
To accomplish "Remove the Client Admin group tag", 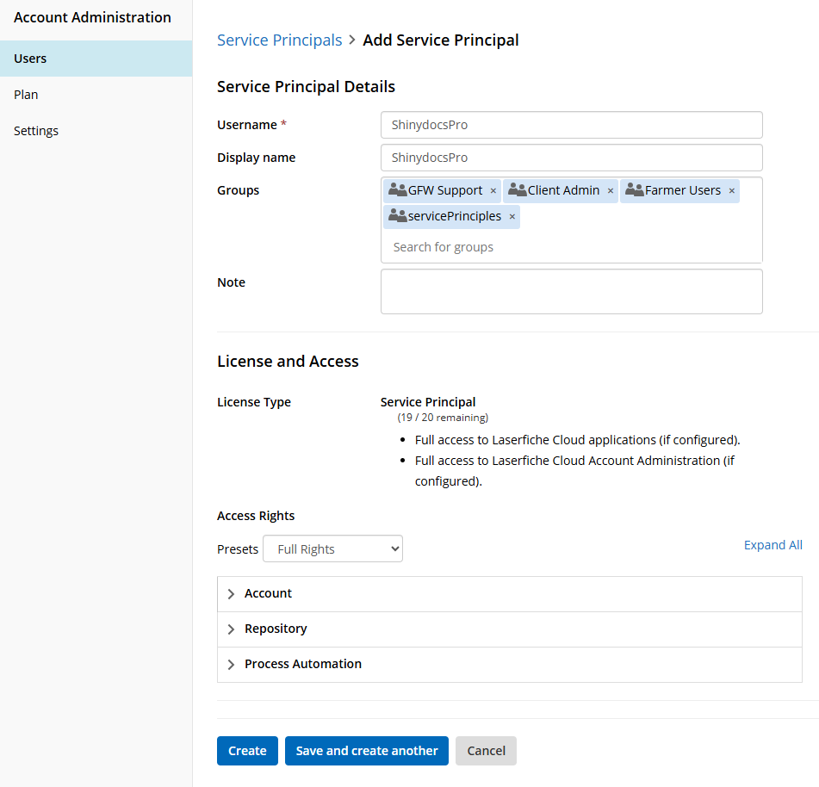I will tap(611, 191).
